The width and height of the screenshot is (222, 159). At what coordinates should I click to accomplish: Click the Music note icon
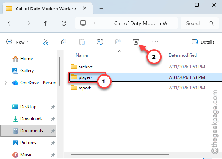(15, 155)
